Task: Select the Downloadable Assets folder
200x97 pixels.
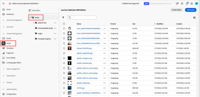Action: [x=45, y=28]
